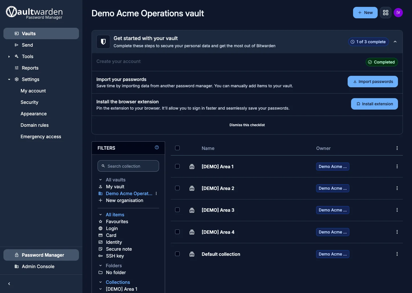Select My vault filter
The height and width of the screenshot is (293, 412).
[115, 187]
